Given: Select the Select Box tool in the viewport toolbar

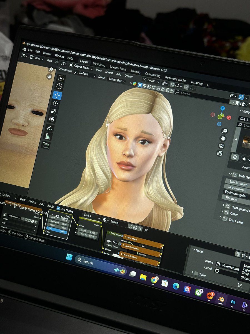Looking at the screenshot, I should click(61, 78).
